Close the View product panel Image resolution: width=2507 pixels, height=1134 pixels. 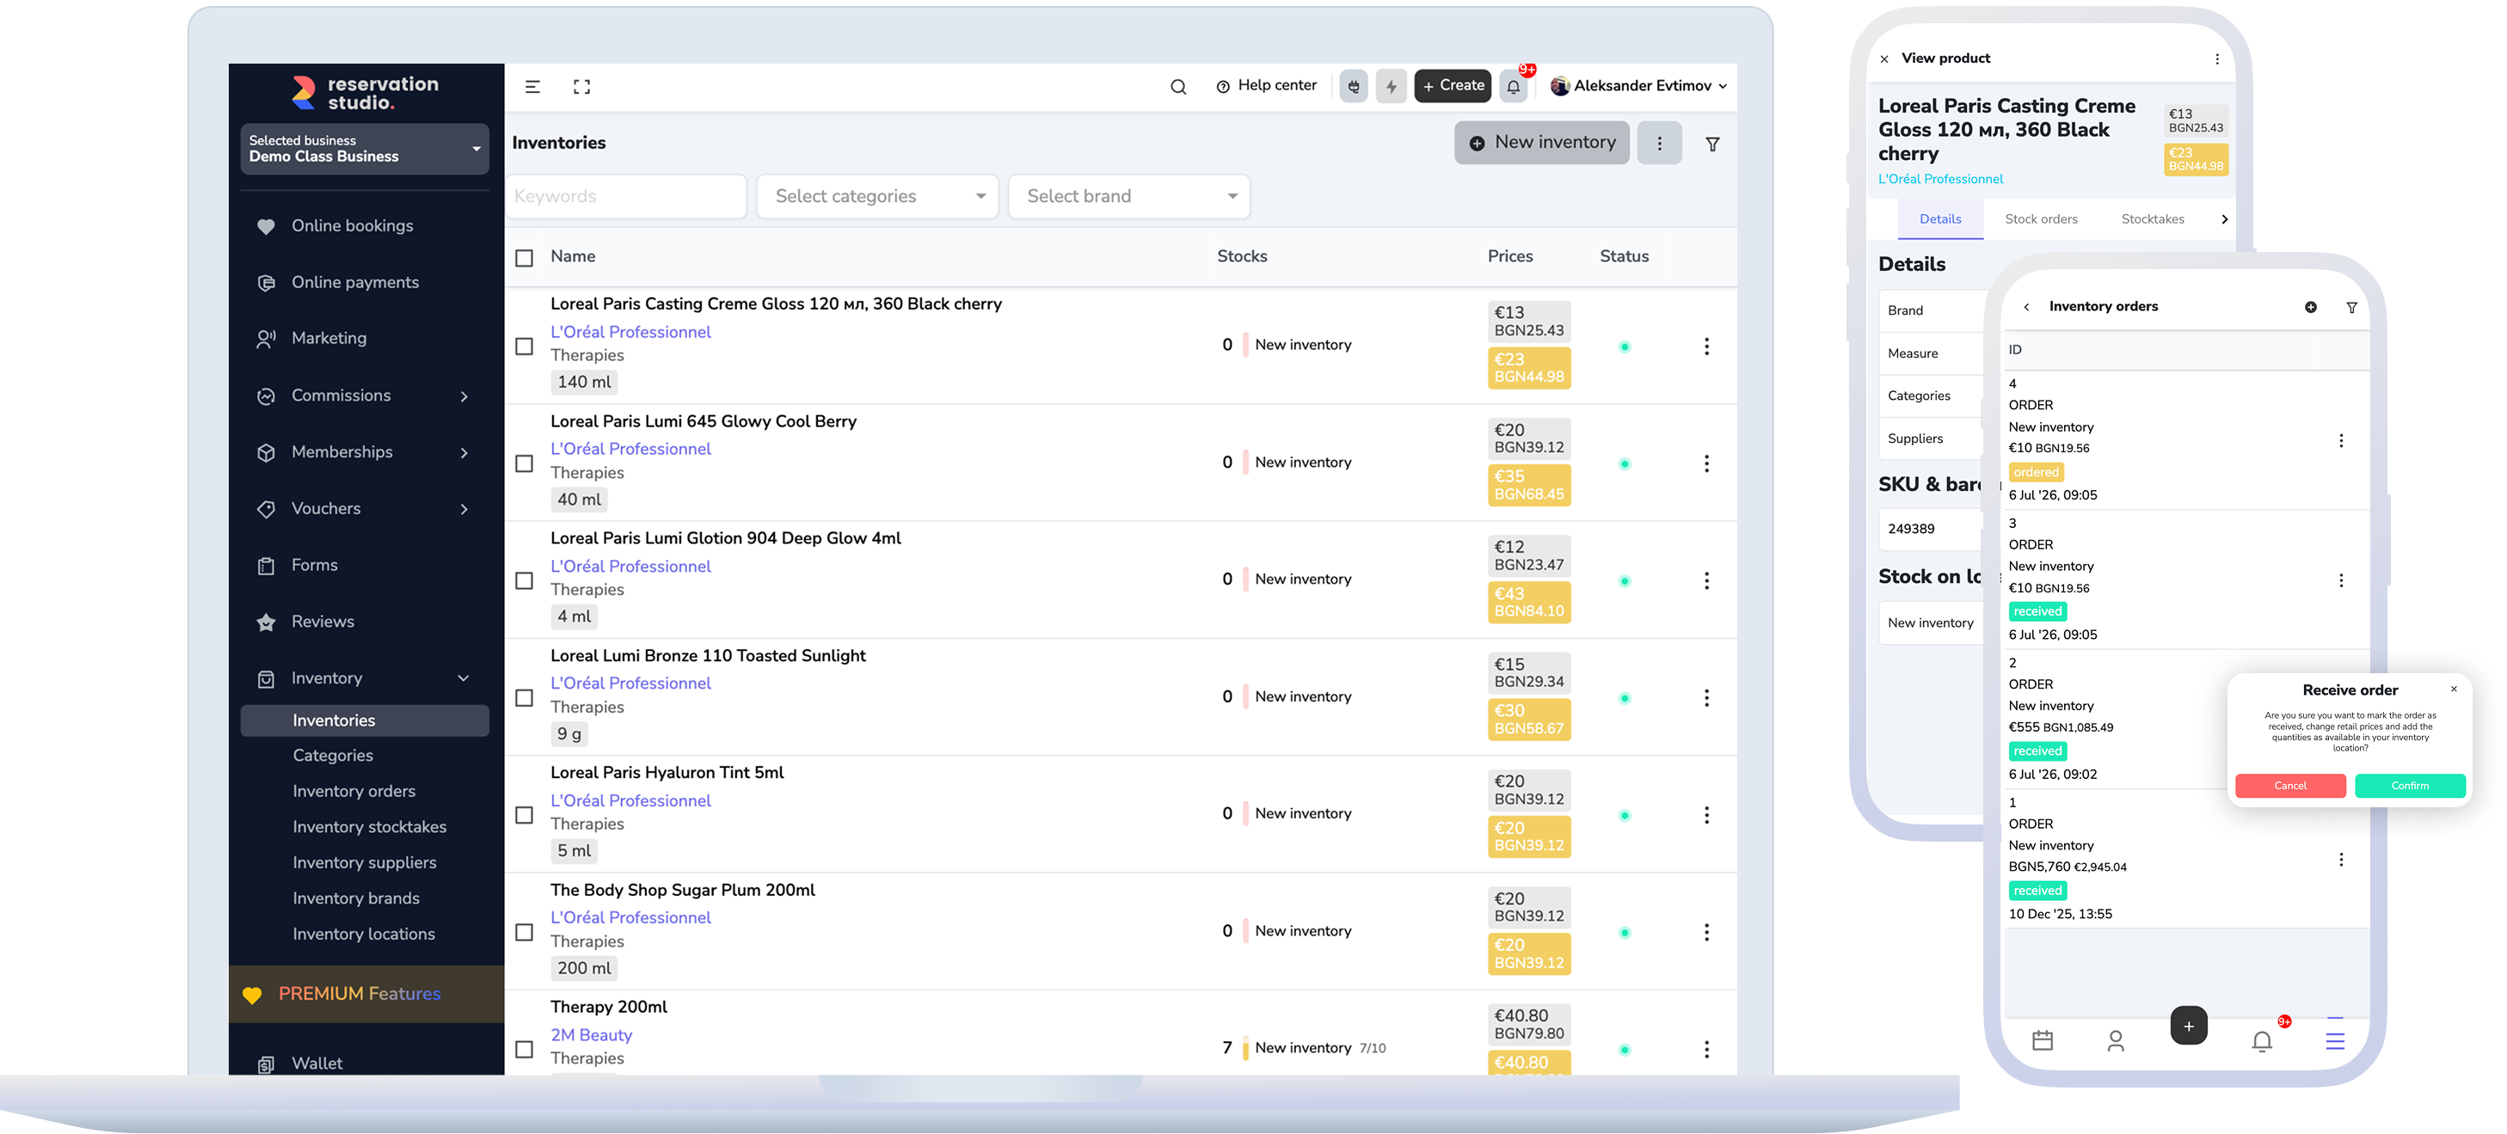pyautogui.click(x=1884, y=59)
